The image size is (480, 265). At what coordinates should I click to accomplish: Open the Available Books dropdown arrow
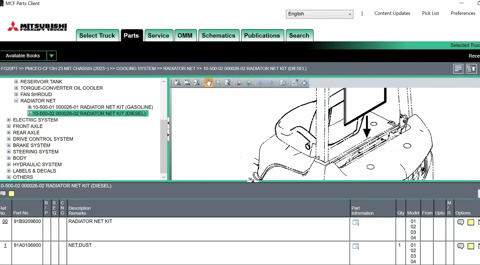(x=51, y=56)
